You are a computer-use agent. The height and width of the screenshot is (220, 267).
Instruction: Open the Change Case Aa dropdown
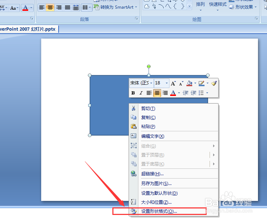pyautogui.click(x=14, y=8)
